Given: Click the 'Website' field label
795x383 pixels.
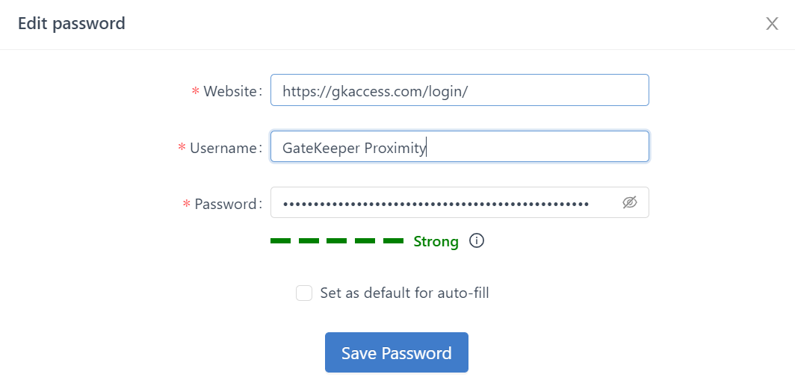Looking at the screenshot, I should tap(230, 91).
